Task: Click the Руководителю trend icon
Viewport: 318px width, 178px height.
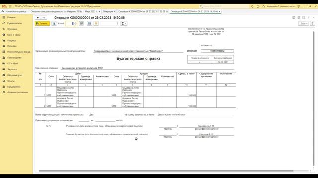Action: pos(4,23)
